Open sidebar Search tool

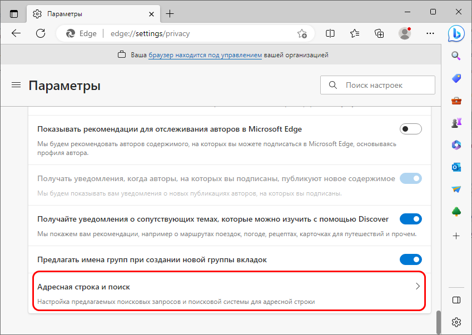pos(456,56)
